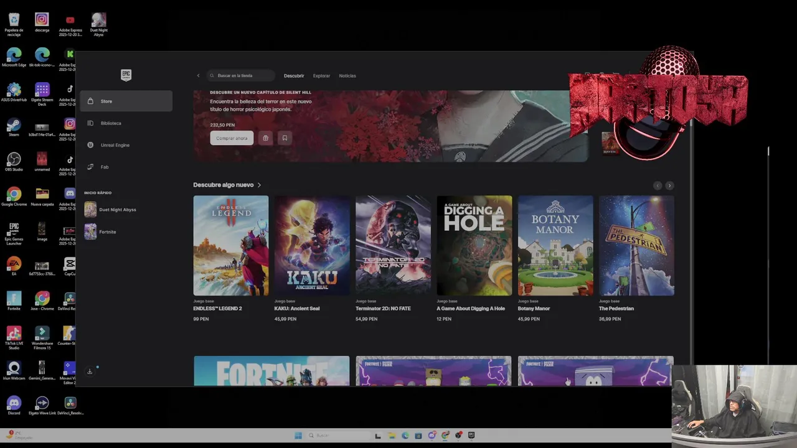Click the Botany Manor title text
Viewport: 797px width, 448px height.
coord(534,309)
